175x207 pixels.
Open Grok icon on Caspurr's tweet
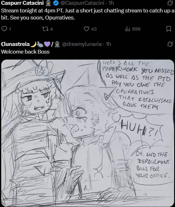pyautogui.click(x=170, y=3)
